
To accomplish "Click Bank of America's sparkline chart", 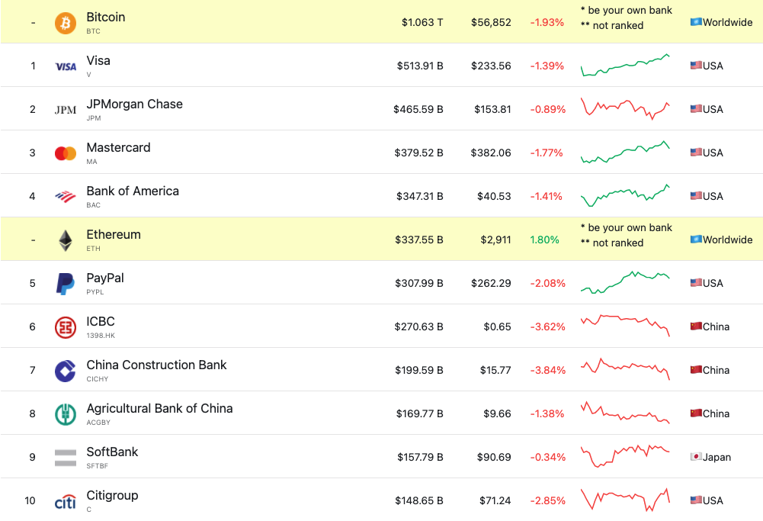I will [625, 196].
